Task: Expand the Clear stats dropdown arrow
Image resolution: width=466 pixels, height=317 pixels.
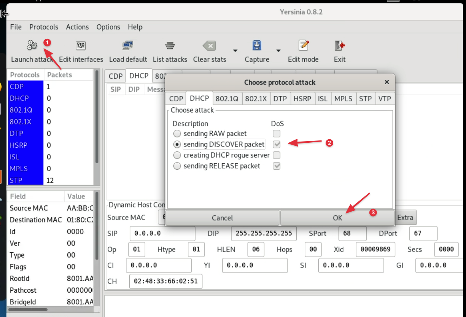Action: coord(235,51)
